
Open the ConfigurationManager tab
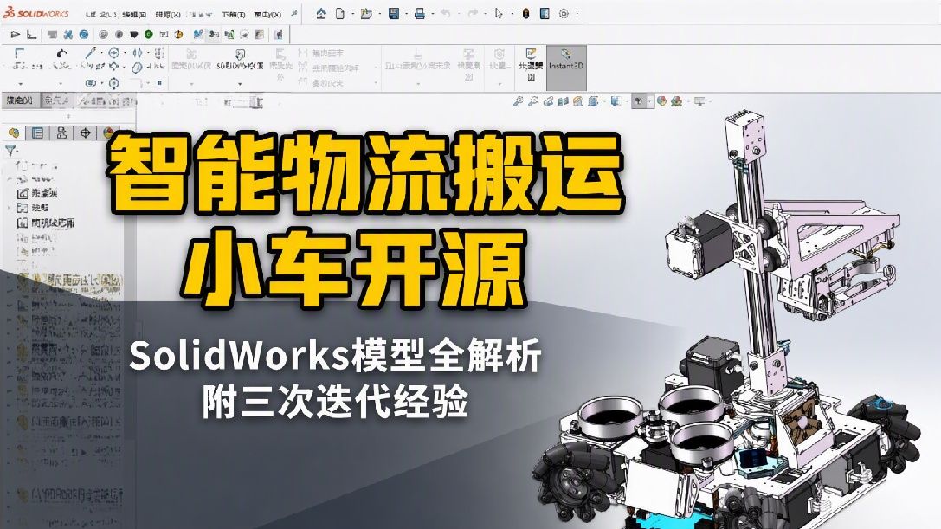[x=61, y=133]
